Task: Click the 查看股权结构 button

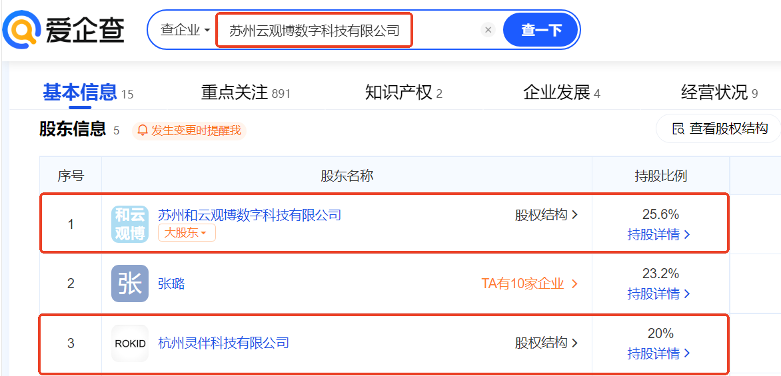Action: [720, 129]
